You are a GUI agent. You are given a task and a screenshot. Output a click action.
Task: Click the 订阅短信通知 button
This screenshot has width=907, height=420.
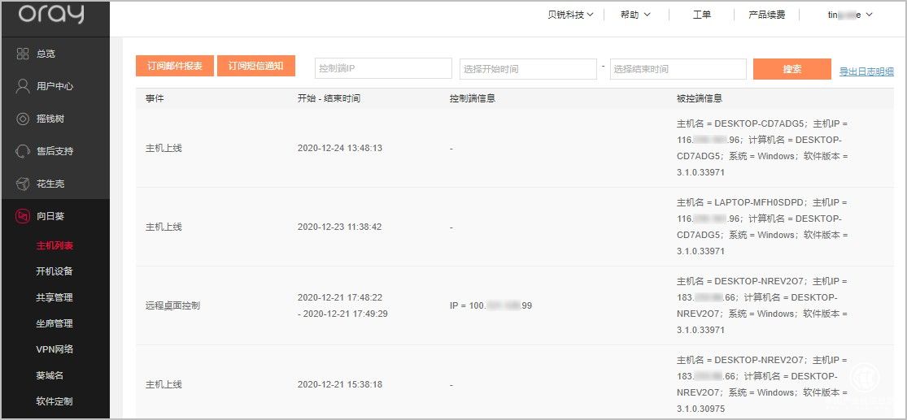point(255,66)
